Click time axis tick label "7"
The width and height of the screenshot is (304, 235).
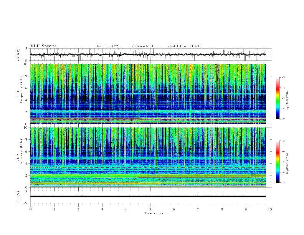[x=198, y=209]
